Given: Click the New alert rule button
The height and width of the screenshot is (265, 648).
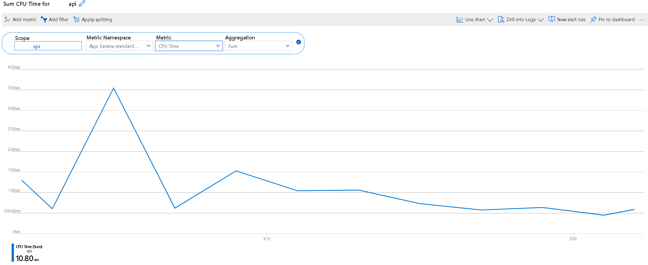Looking at the screenshot, I should click(567, 20).
